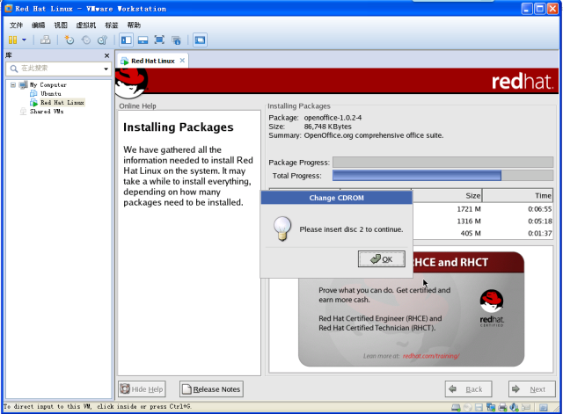Click the Package Progress bar

click(442, 162)
